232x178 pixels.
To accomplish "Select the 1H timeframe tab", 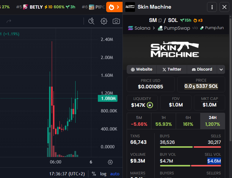I will [x=164, y=121].
